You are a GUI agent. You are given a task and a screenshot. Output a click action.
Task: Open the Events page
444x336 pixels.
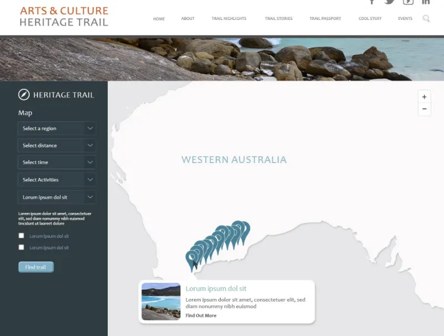405,18
